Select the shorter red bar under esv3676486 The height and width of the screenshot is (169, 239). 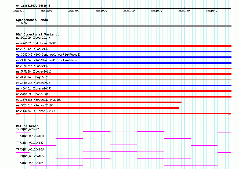pos(99,102)
